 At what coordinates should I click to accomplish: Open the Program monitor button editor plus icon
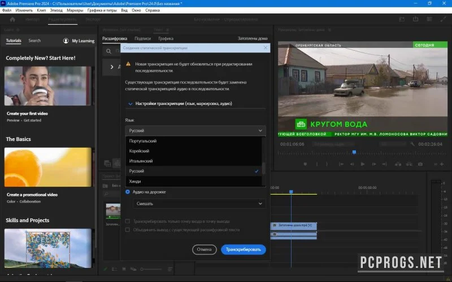pyautogui.click(x=442, y=164)
